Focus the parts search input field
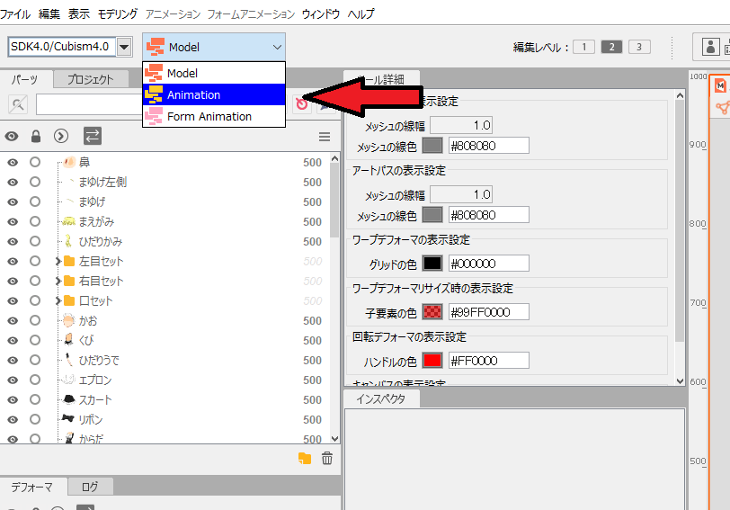The height and width of the screenshot is (510, 730). 89,103
